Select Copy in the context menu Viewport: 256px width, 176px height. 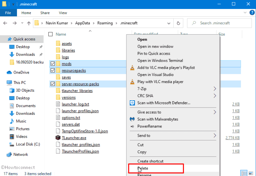click(x=142, y=152)
